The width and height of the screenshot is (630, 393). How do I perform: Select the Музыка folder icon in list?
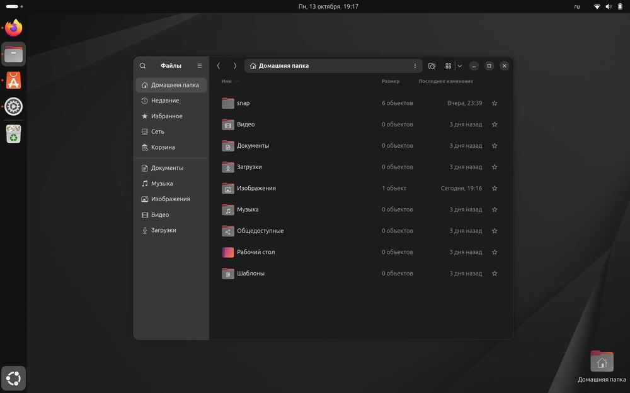pyautogui.click(x=228, y=209)
